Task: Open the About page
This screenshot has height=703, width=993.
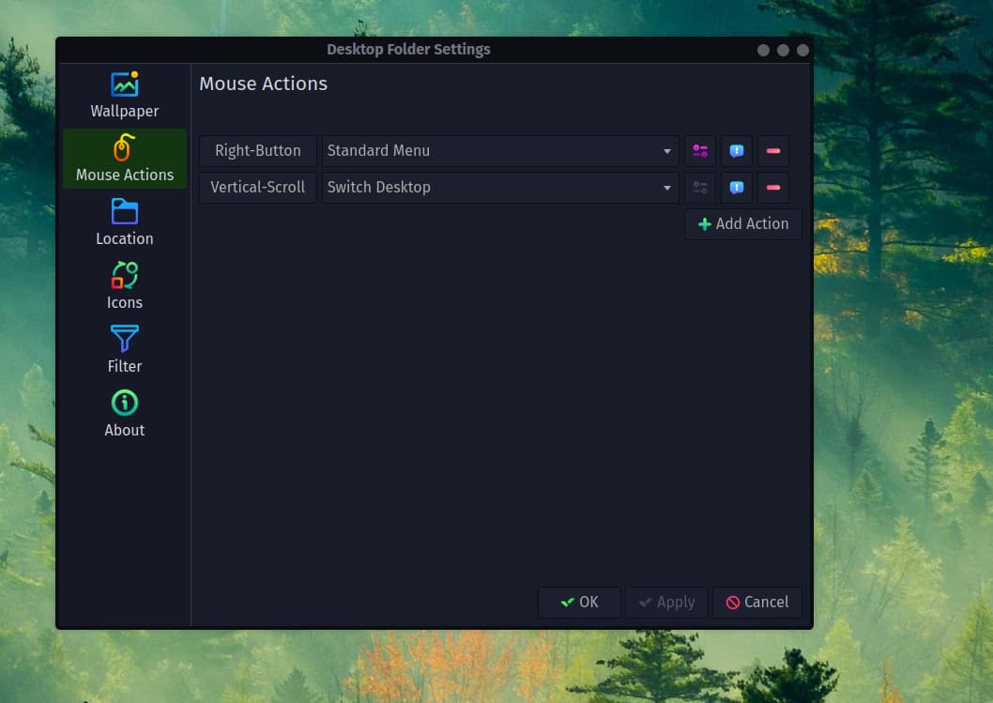Action: pyautogui.click(x=125, y=414)
